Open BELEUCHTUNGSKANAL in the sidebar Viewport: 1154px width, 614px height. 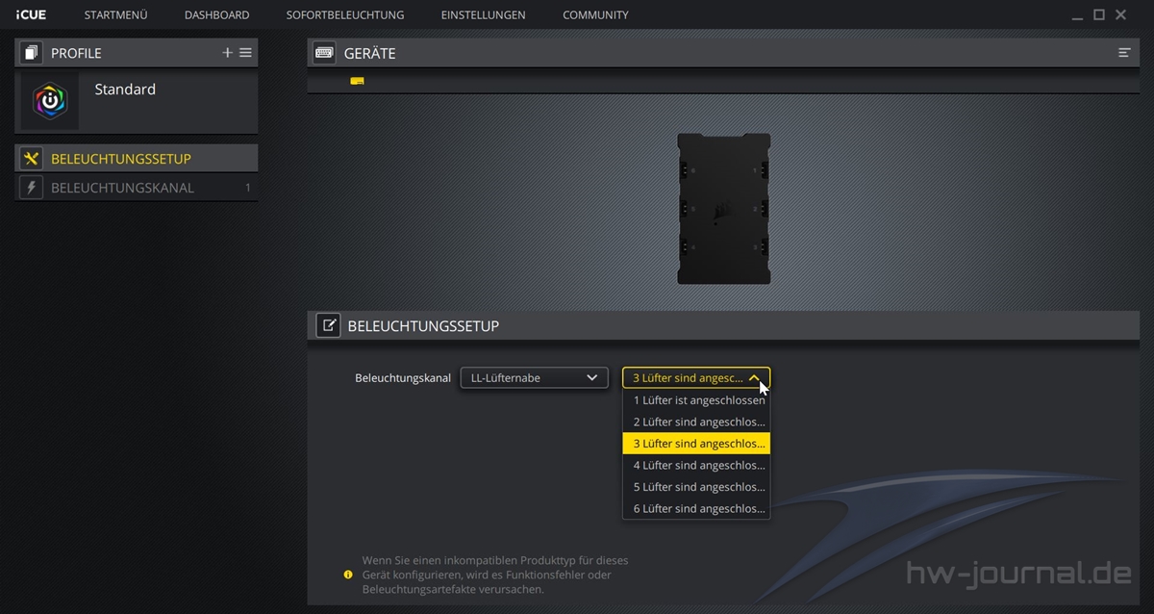[x=137, y=188]
